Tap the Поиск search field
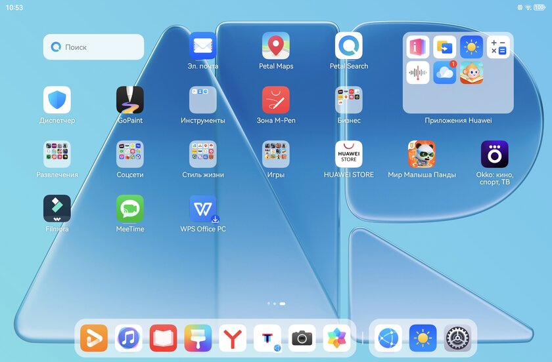 click(x=93, y=47)
